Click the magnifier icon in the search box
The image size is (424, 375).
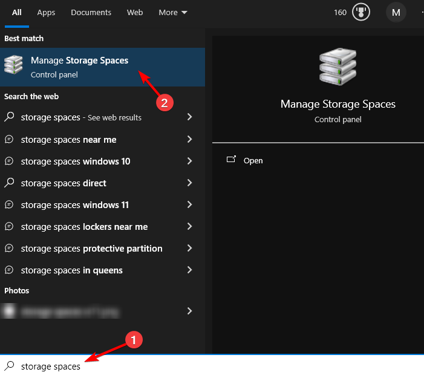tap(9, 366)
